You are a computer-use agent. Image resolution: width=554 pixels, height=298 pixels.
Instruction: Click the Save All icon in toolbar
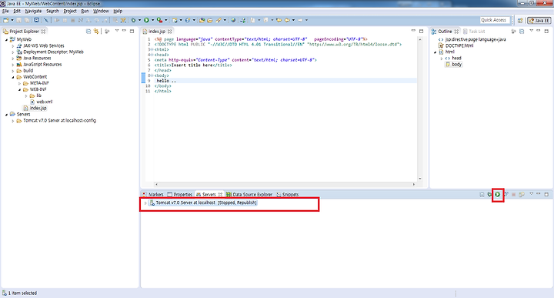(x=26, y=20)
